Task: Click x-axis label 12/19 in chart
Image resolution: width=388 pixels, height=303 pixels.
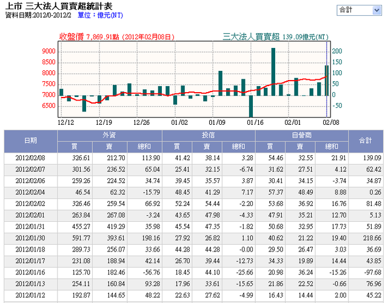Action: point(104,122)
